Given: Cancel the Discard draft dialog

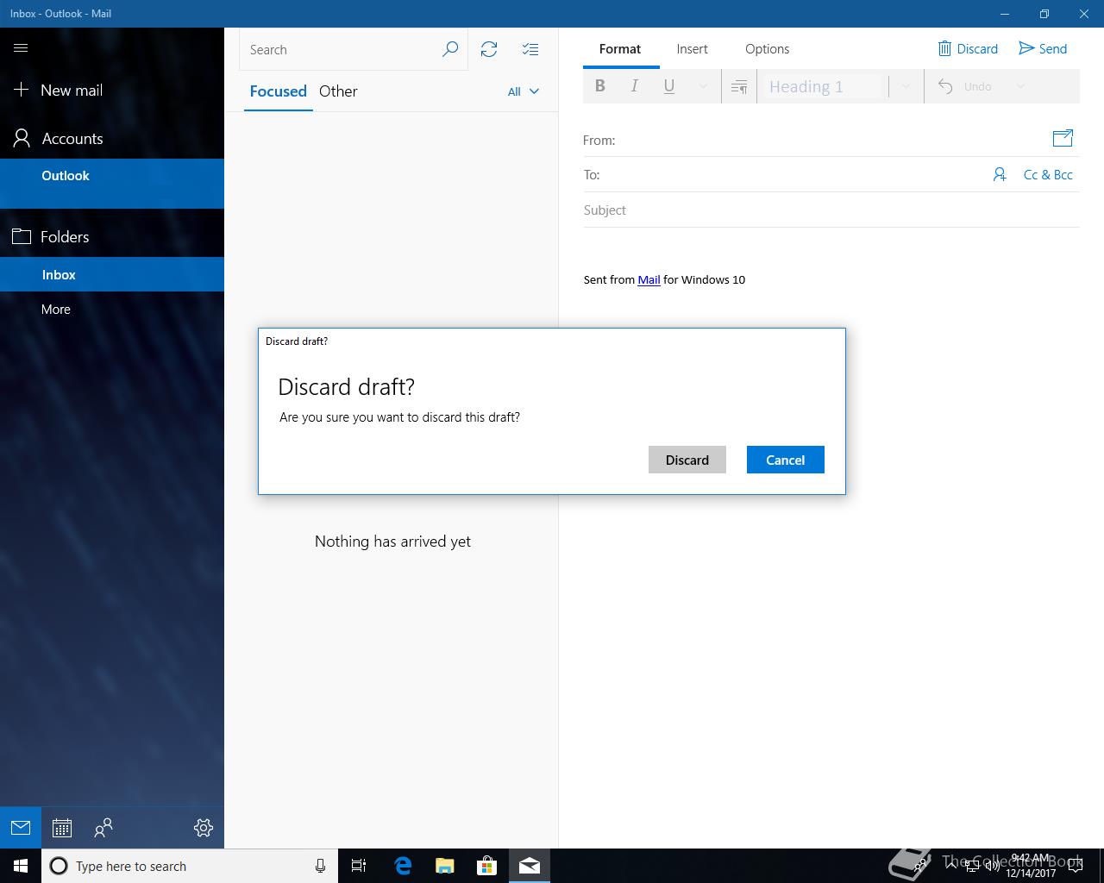Looking at the screenshot, I should tap(786, 460).
